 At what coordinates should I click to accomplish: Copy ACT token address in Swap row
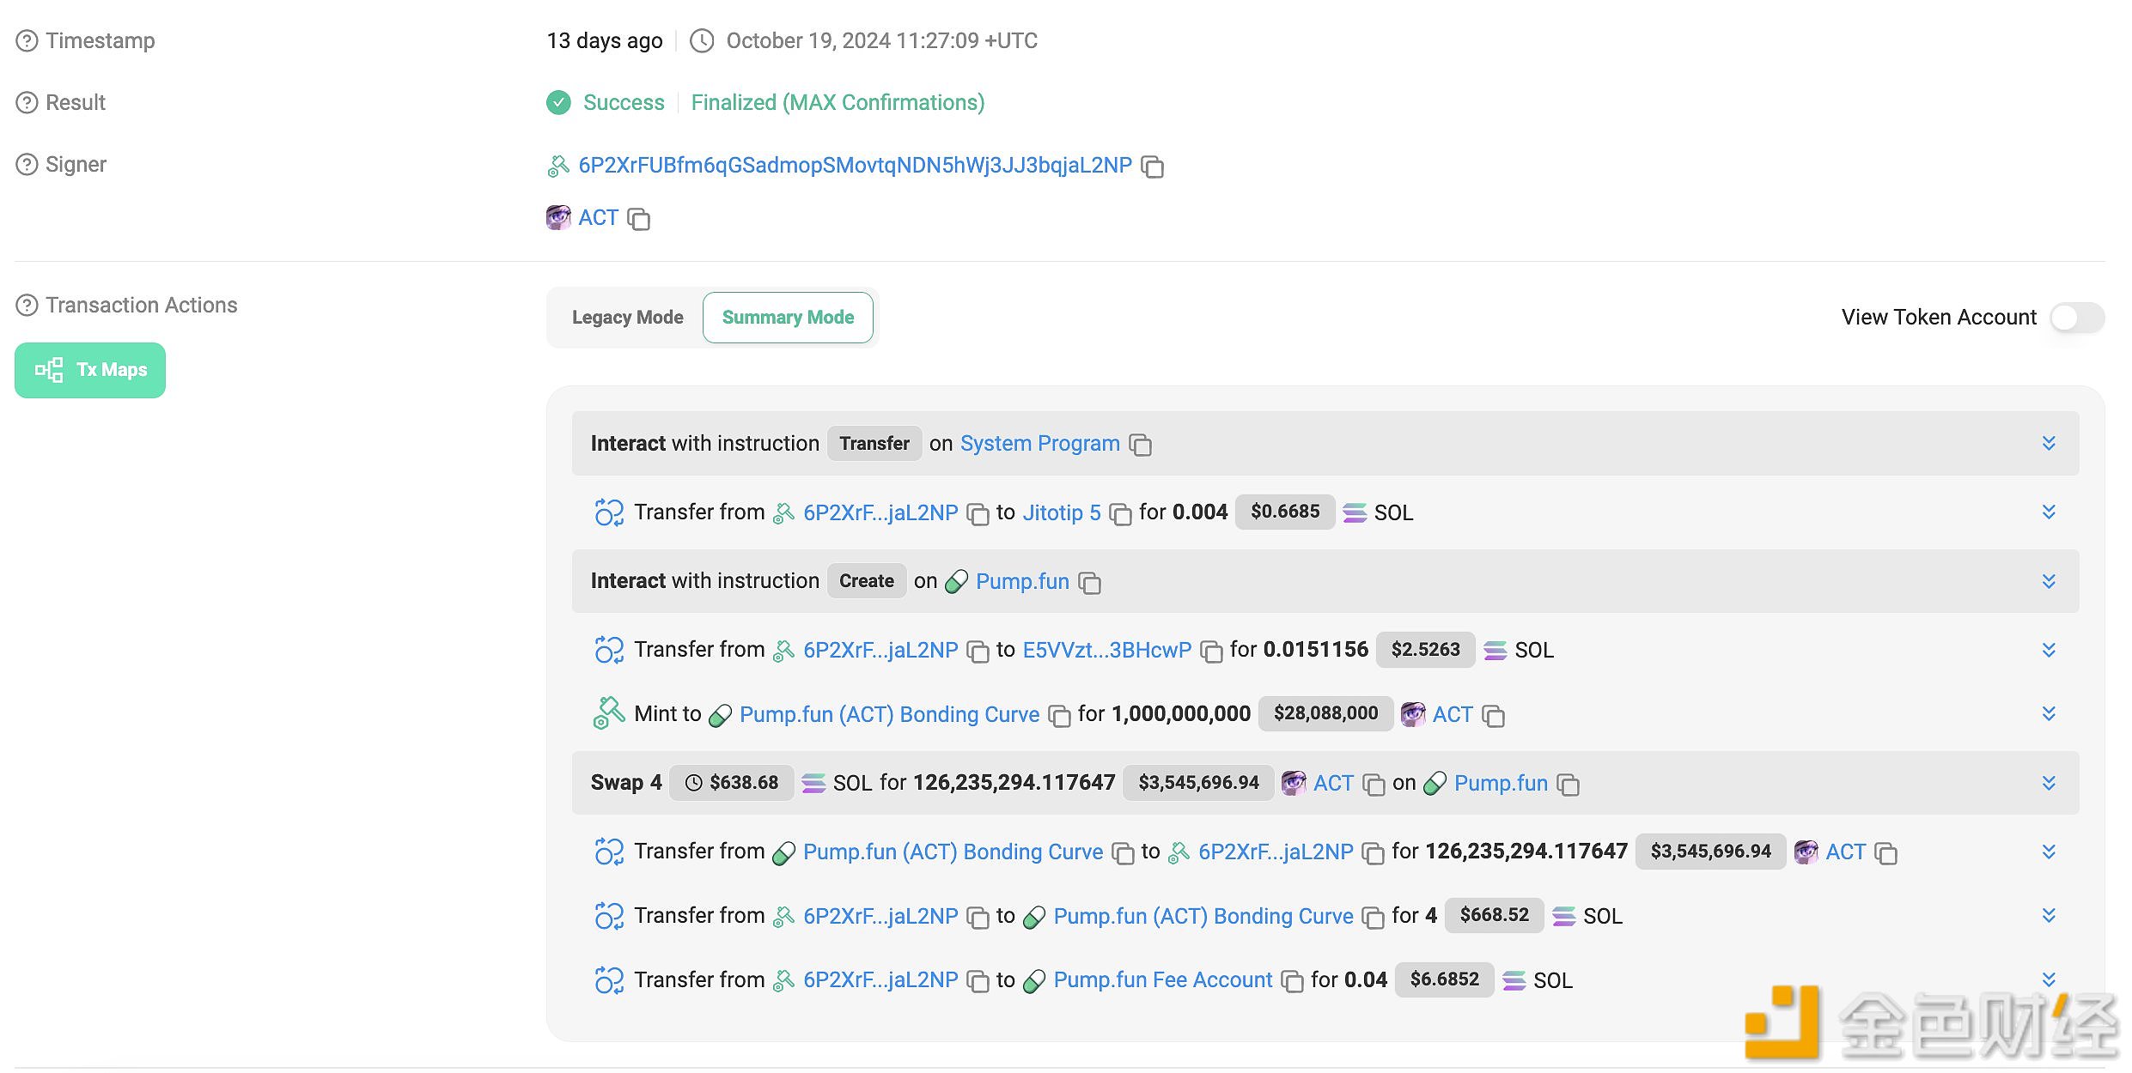click(x=1374, y=785)
